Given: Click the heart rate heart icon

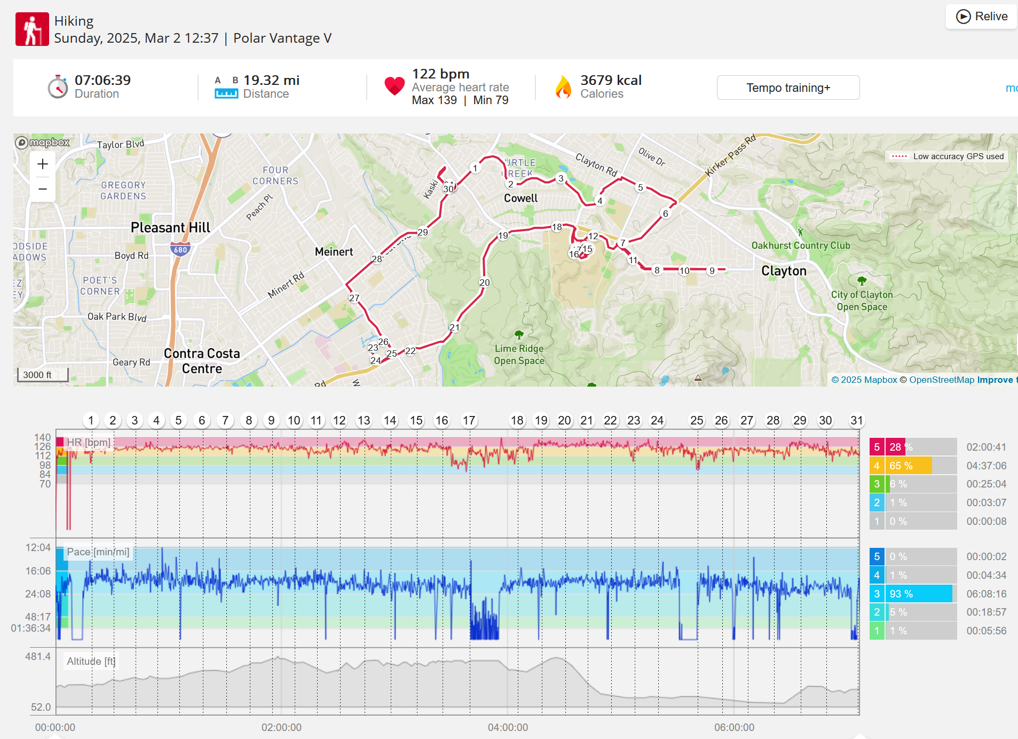Looking at the screenshot, I should tap(394, 86).
